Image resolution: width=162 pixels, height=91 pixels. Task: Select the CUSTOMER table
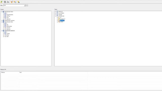tap(61, 13)
